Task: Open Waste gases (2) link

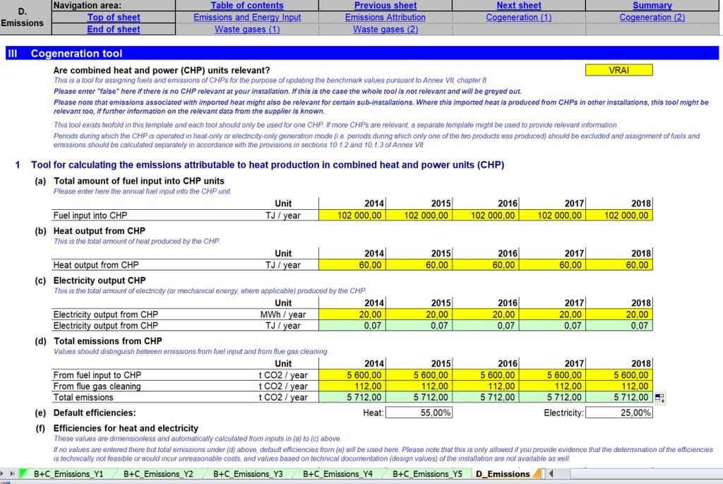Action: [386, 30]
